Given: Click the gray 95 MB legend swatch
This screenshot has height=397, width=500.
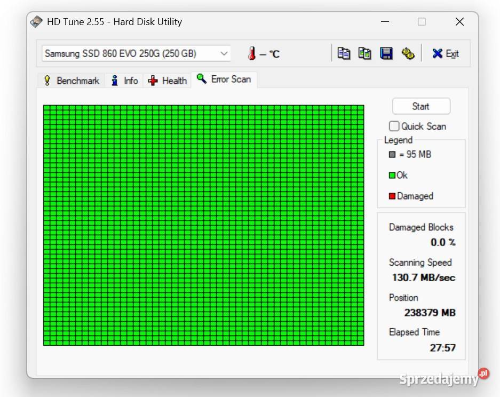Looking at the screenshot, I should 392,155.
